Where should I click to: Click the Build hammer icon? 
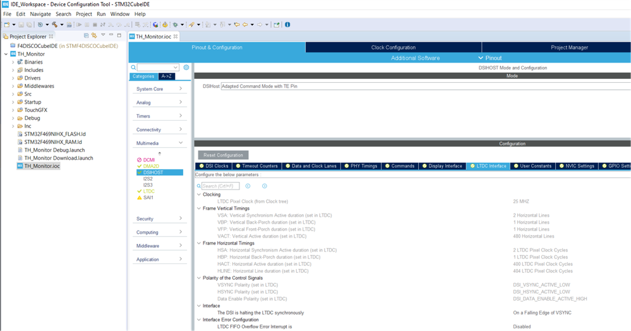tap(55, 25)
